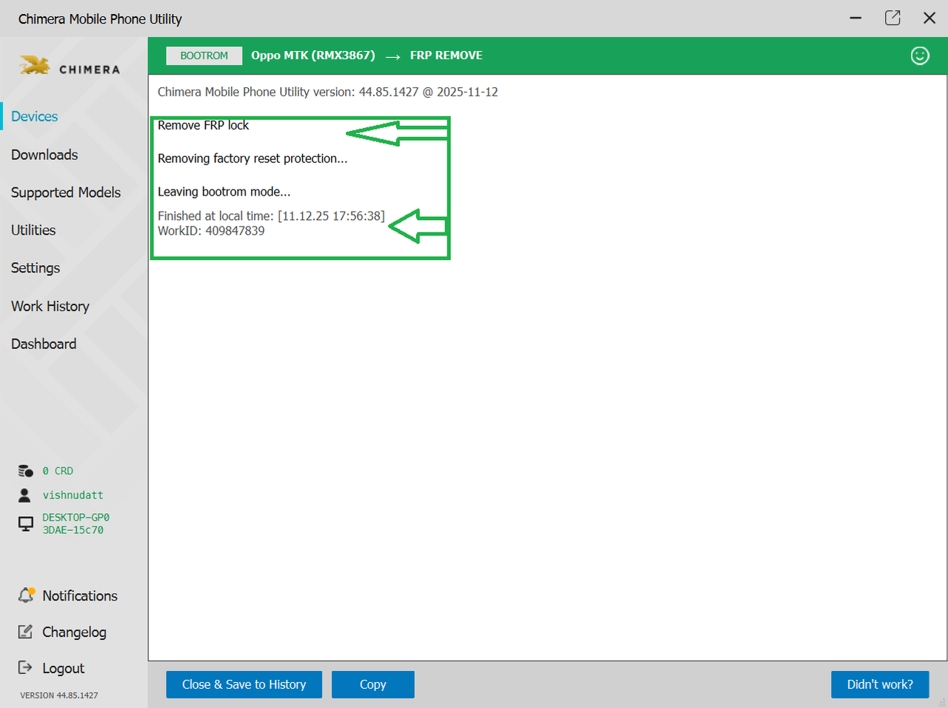Open the Downloads section
Image resolution: width=948 pixels, height=708 pixels.
tap(44, 155)
